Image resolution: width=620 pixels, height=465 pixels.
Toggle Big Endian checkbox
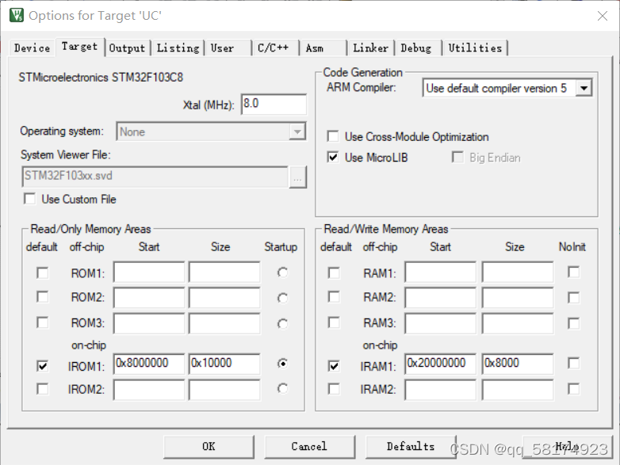pyautogui.click(x=457, y=157)
